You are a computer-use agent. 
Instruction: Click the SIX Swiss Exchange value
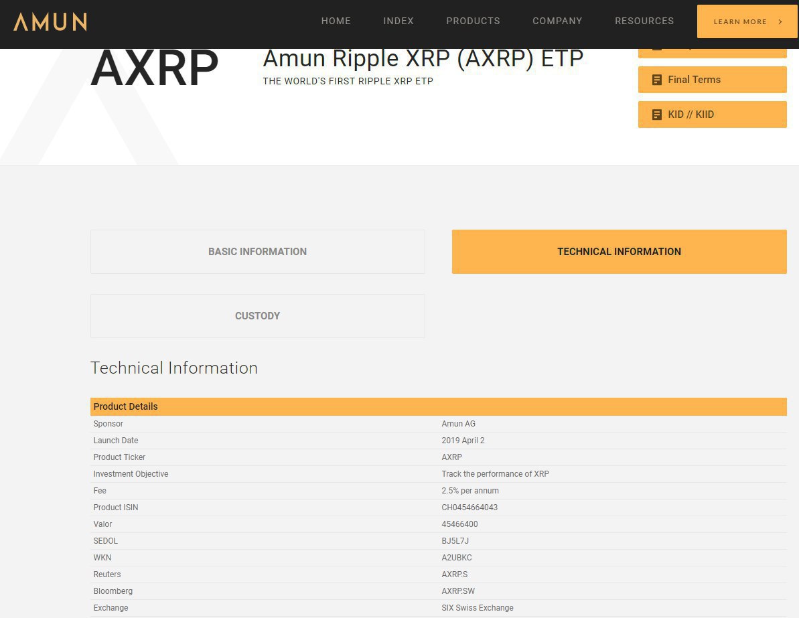477,608
